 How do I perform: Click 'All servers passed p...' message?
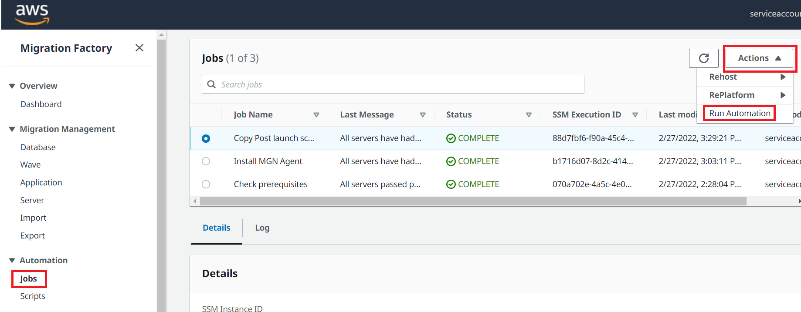point(380,185)
